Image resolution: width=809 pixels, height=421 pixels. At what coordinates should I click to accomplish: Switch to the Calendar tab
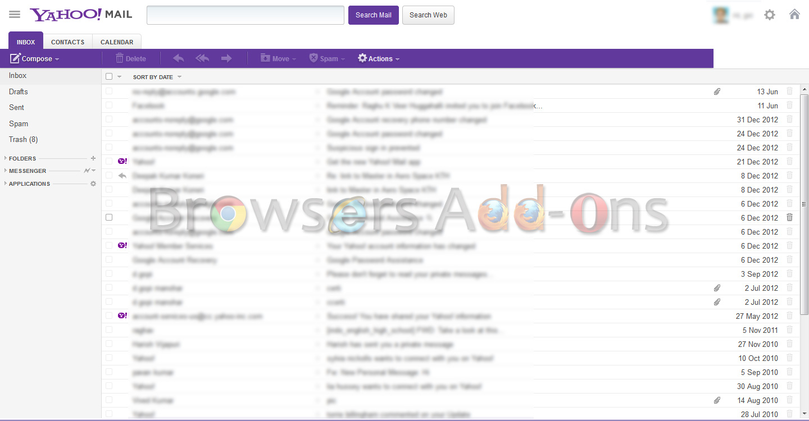click(x=117, y=42)
